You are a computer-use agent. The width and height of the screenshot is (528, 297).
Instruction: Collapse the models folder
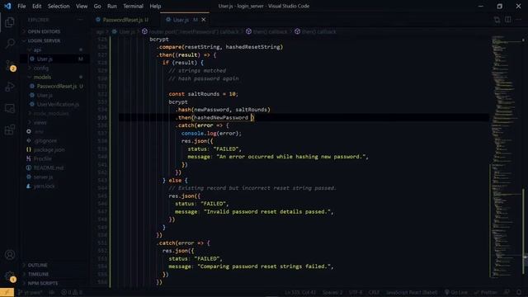[42, 77]
